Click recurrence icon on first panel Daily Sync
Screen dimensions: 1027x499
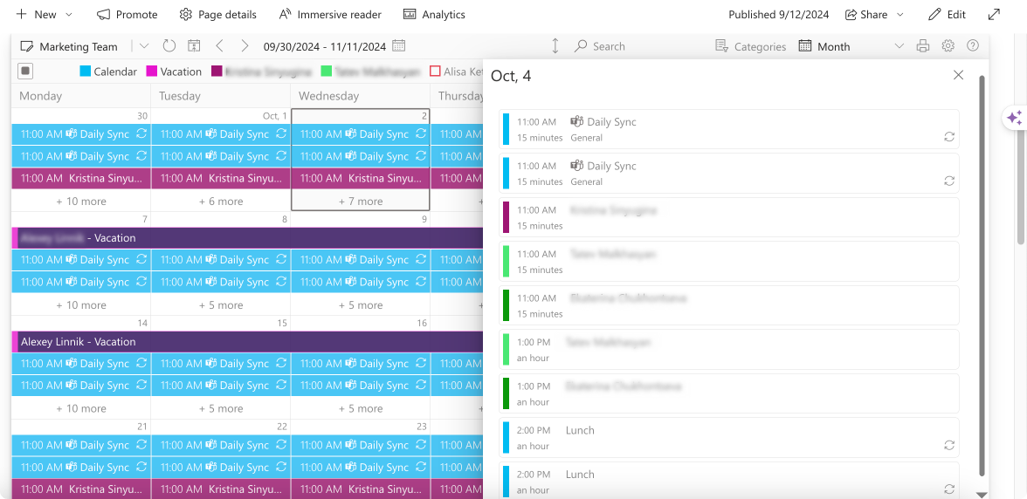coord(948,137)
